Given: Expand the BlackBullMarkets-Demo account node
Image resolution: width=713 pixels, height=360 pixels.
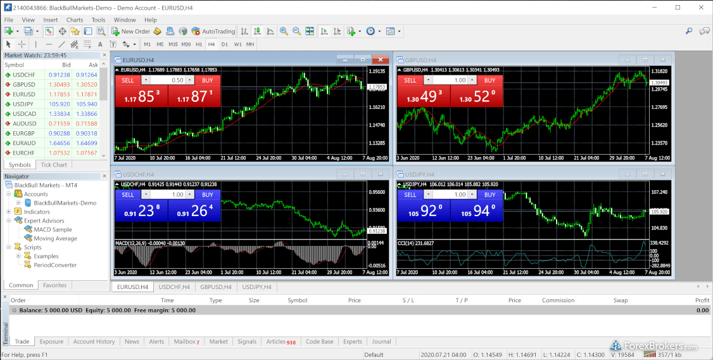Looking at the screenshot, I should 18,203.
